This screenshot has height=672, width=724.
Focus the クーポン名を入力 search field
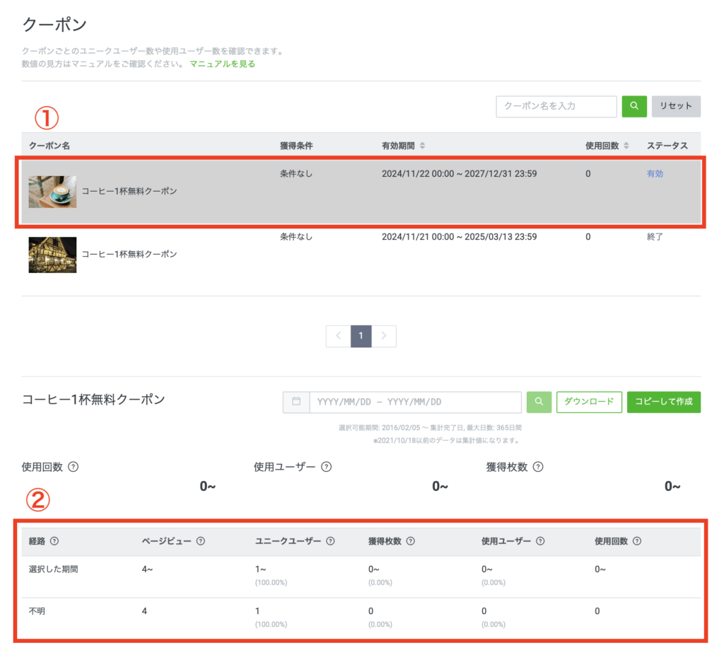pyautogui.click(x=556, y=106)
